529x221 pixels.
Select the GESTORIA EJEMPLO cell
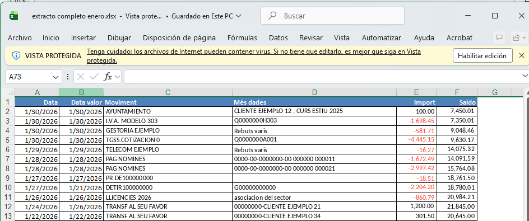coord(168,130)
